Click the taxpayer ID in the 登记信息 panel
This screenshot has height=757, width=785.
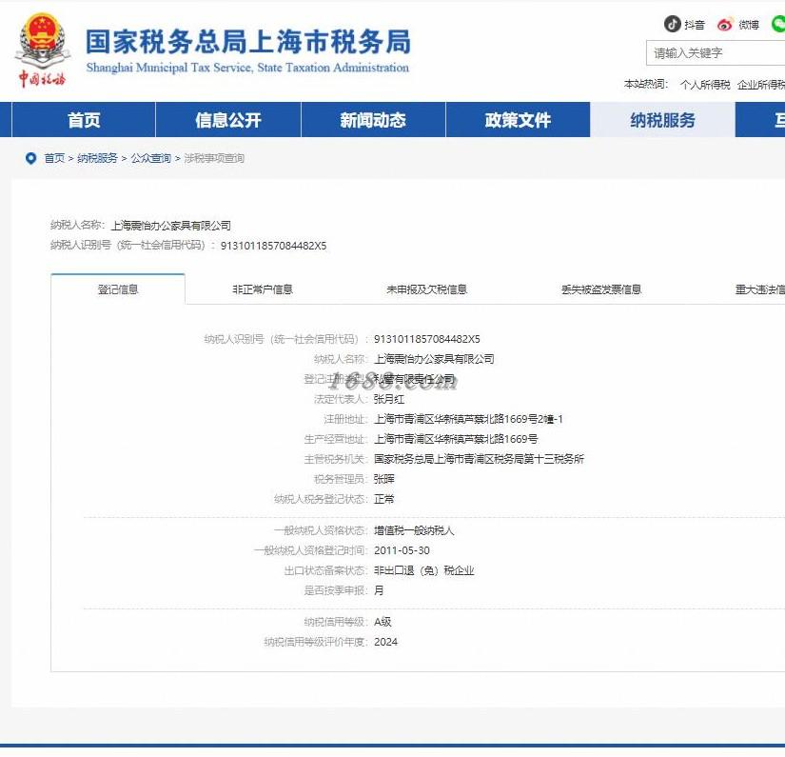(x=427, y=339)
